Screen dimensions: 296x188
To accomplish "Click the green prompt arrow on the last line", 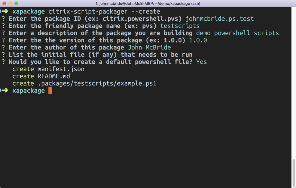I will 5,91.
